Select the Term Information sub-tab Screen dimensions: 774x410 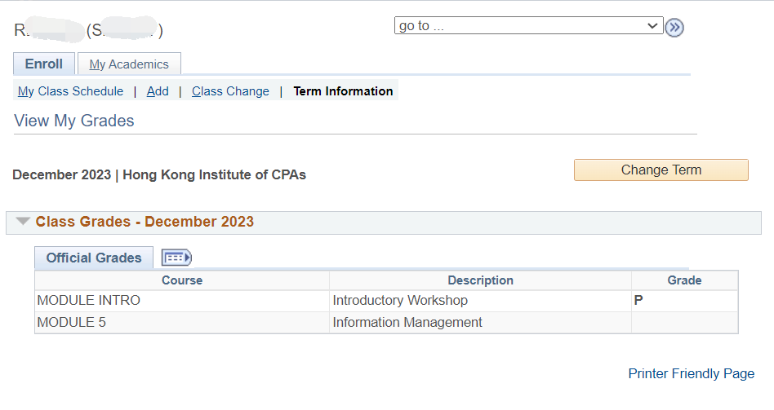click(343, 91)
